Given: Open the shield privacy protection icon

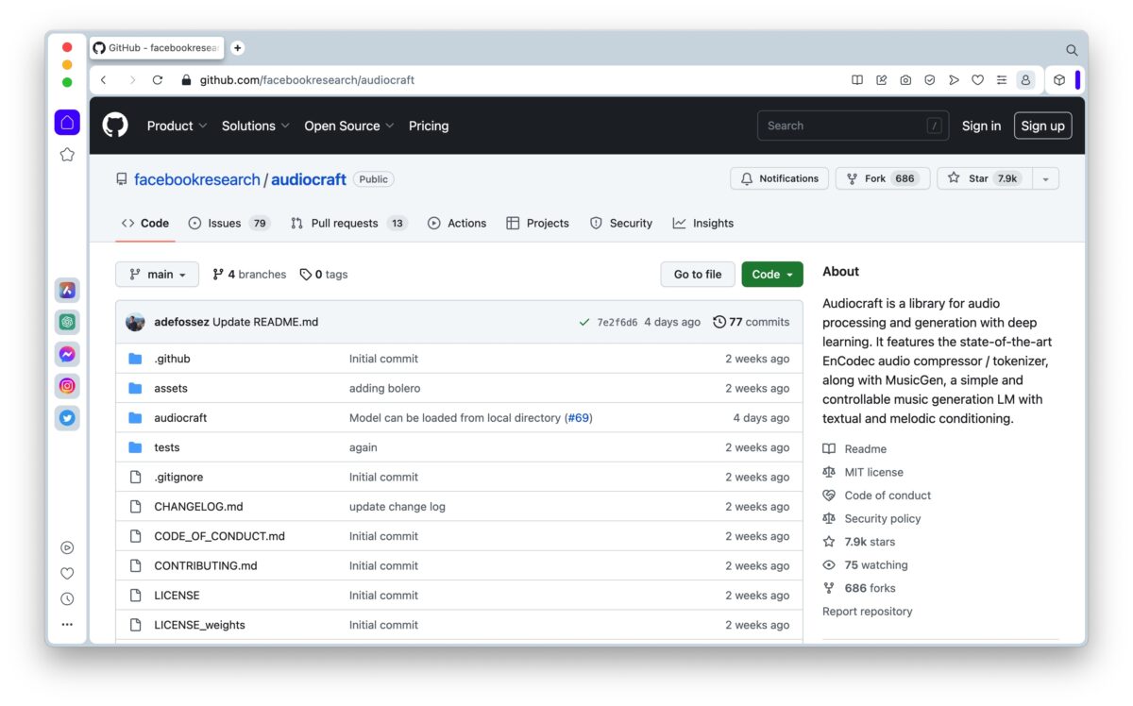Looking at the screenshot, I should [930, 80].
